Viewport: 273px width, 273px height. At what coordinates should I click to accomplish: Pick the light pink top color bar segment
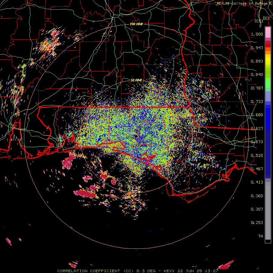coord(268,32)
